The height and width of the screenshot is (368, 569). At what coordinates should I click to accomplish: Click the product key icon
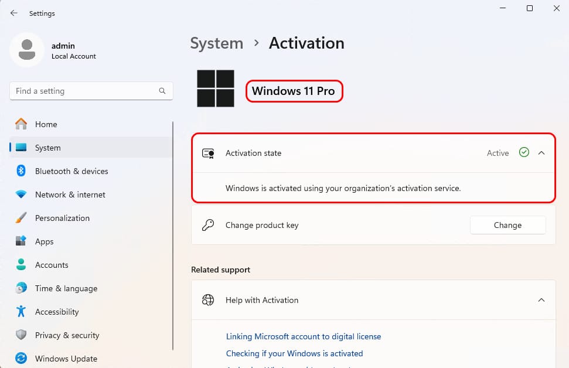tap(208, 225)
